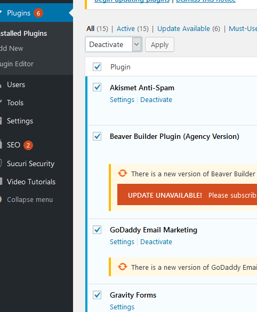Toggle the select-all Plugin checkbox
257x312 pixels.
point(97,67)
